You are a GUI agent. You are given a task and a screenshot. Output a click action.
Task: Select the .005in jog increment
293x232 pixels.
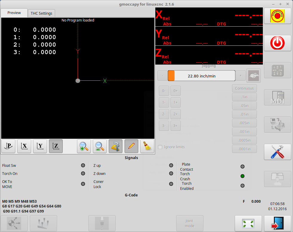pos(244,123)
